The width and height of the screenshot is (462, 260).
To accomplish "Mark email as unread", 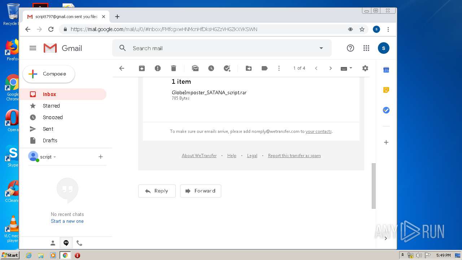I will click(x=195, y=68).
